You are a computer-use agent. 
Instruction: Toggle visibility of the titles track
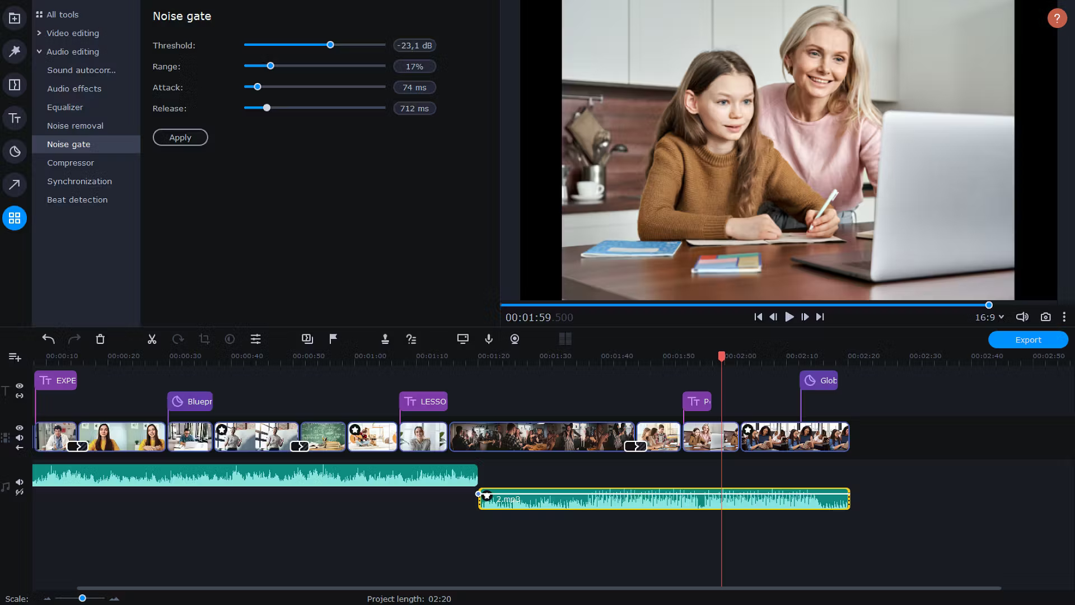[20, 386]
